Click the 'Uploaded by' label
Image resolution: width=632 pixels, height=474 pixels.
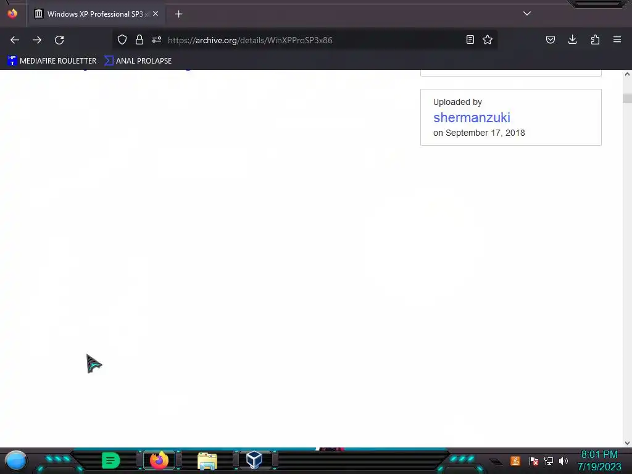pos(457,102)
